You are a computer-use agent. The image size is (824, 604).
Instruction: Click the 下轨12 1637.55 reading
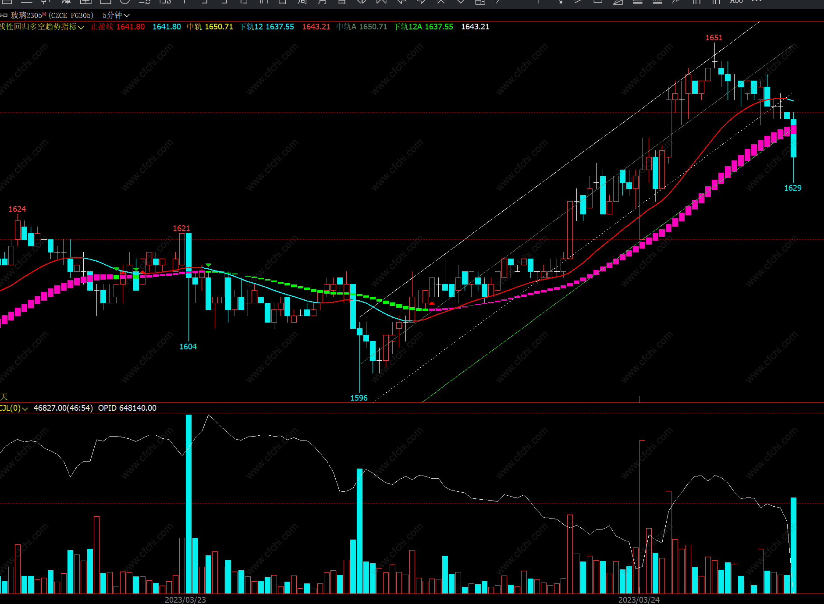(x=266, y=27)
